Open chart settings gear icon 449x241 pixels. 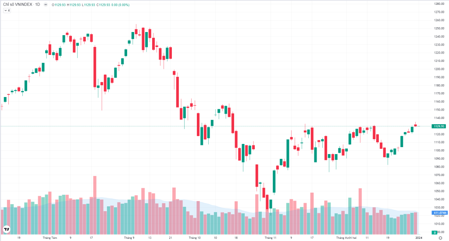[440, 238]
